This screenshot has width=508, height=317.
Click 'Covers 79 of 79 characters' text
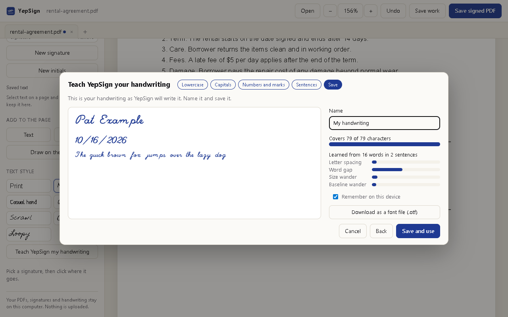tap(360, 139)
